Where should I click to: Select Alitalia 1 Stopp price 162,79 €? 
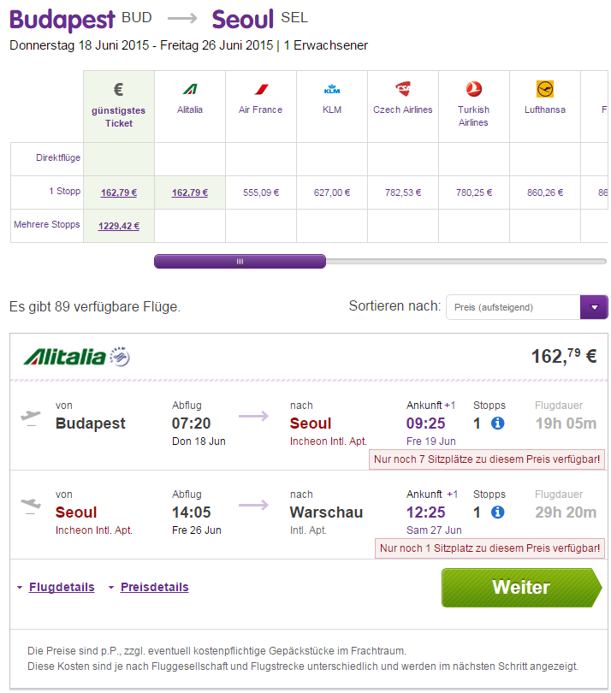[190, 192]
